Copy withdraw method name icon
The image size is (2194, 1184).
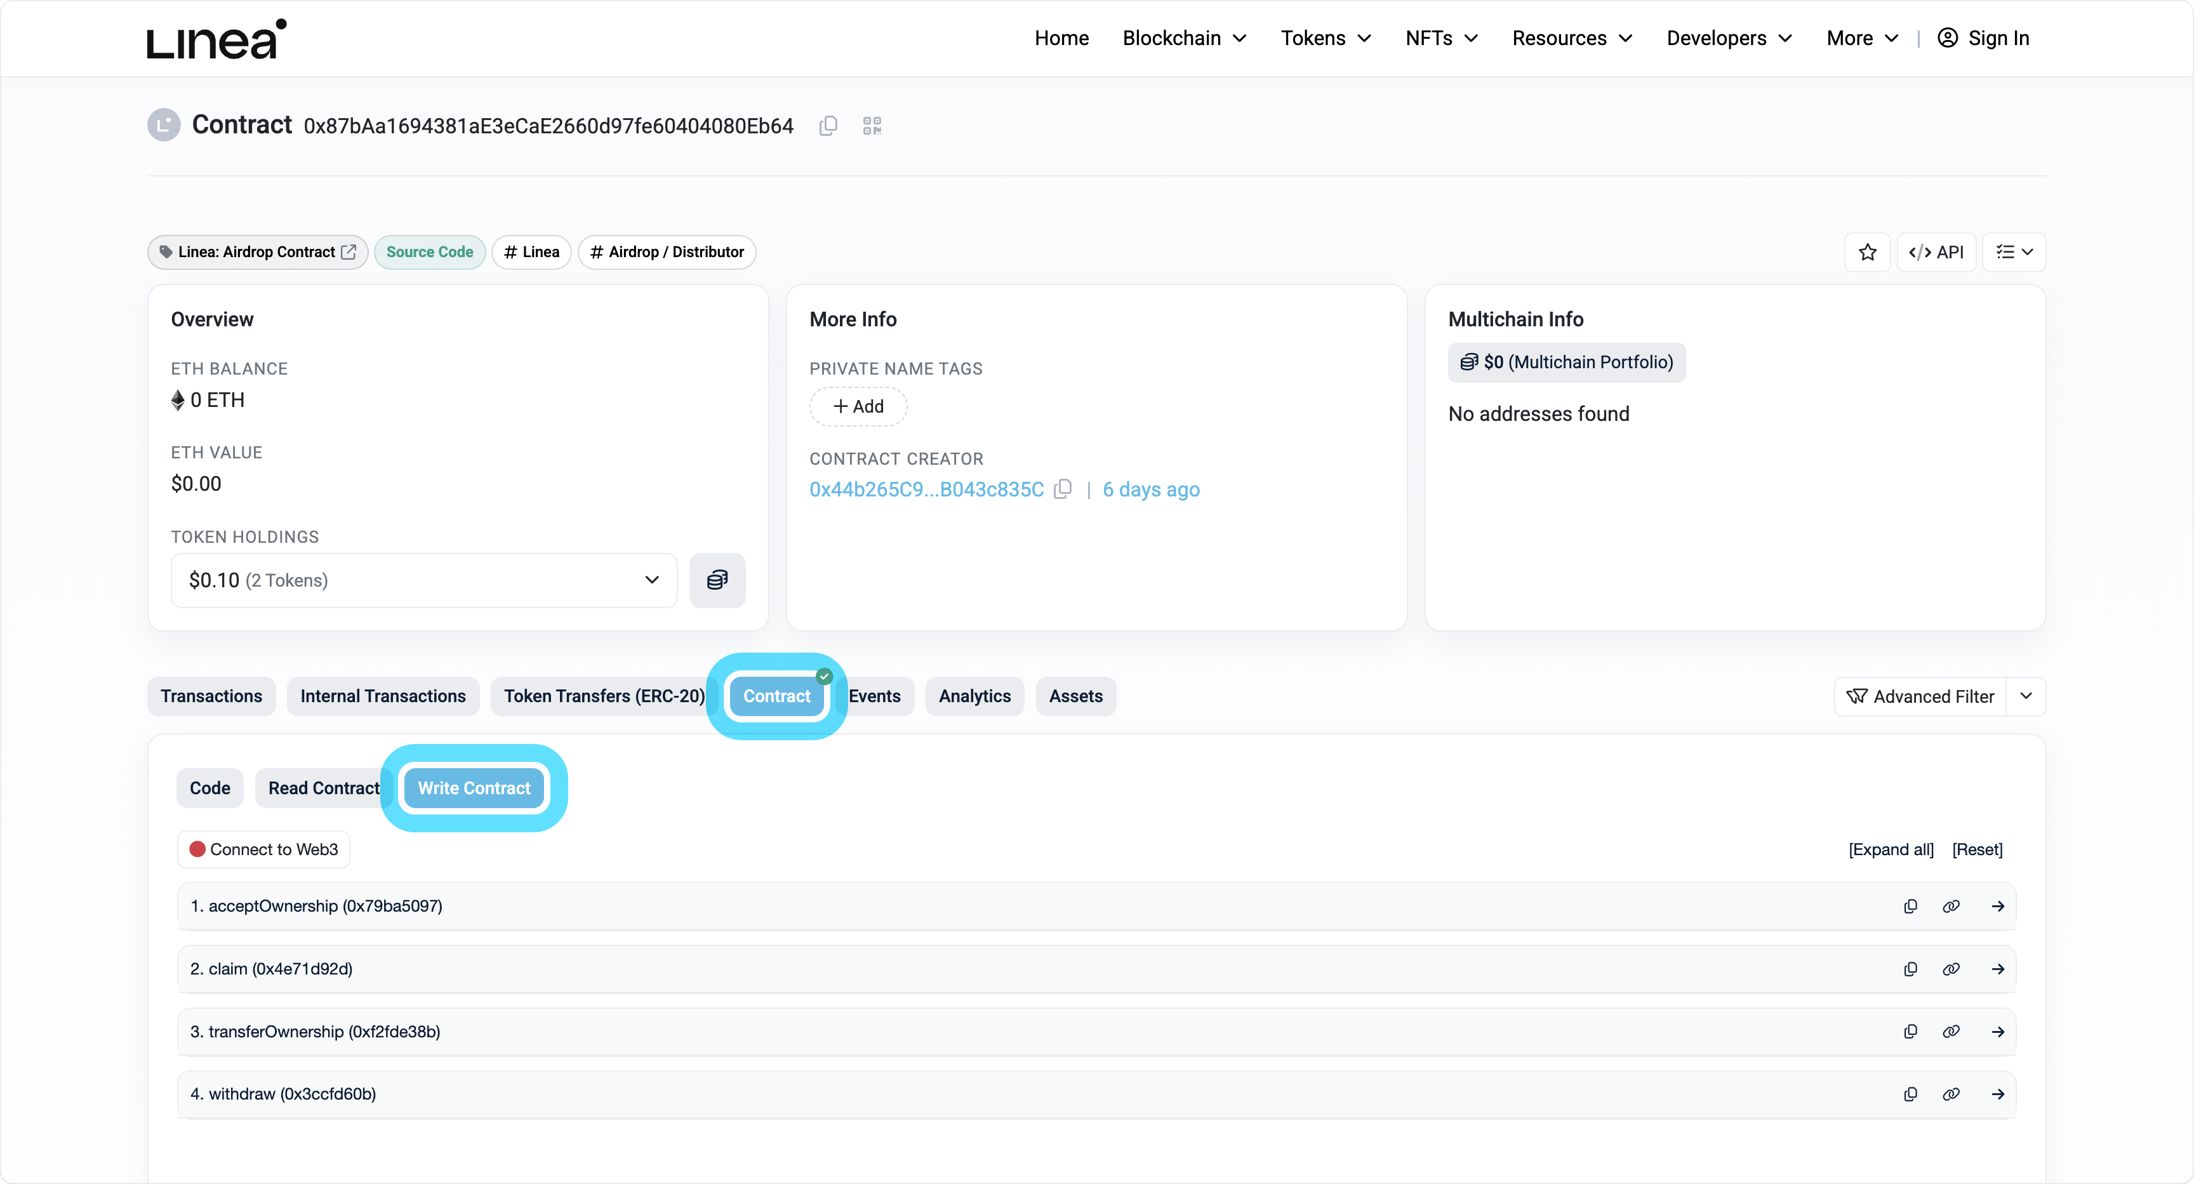1910,1094
